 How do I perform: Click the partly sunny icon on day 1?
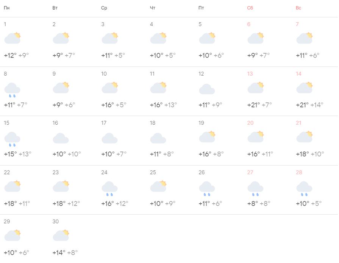(x=12, y=38)
